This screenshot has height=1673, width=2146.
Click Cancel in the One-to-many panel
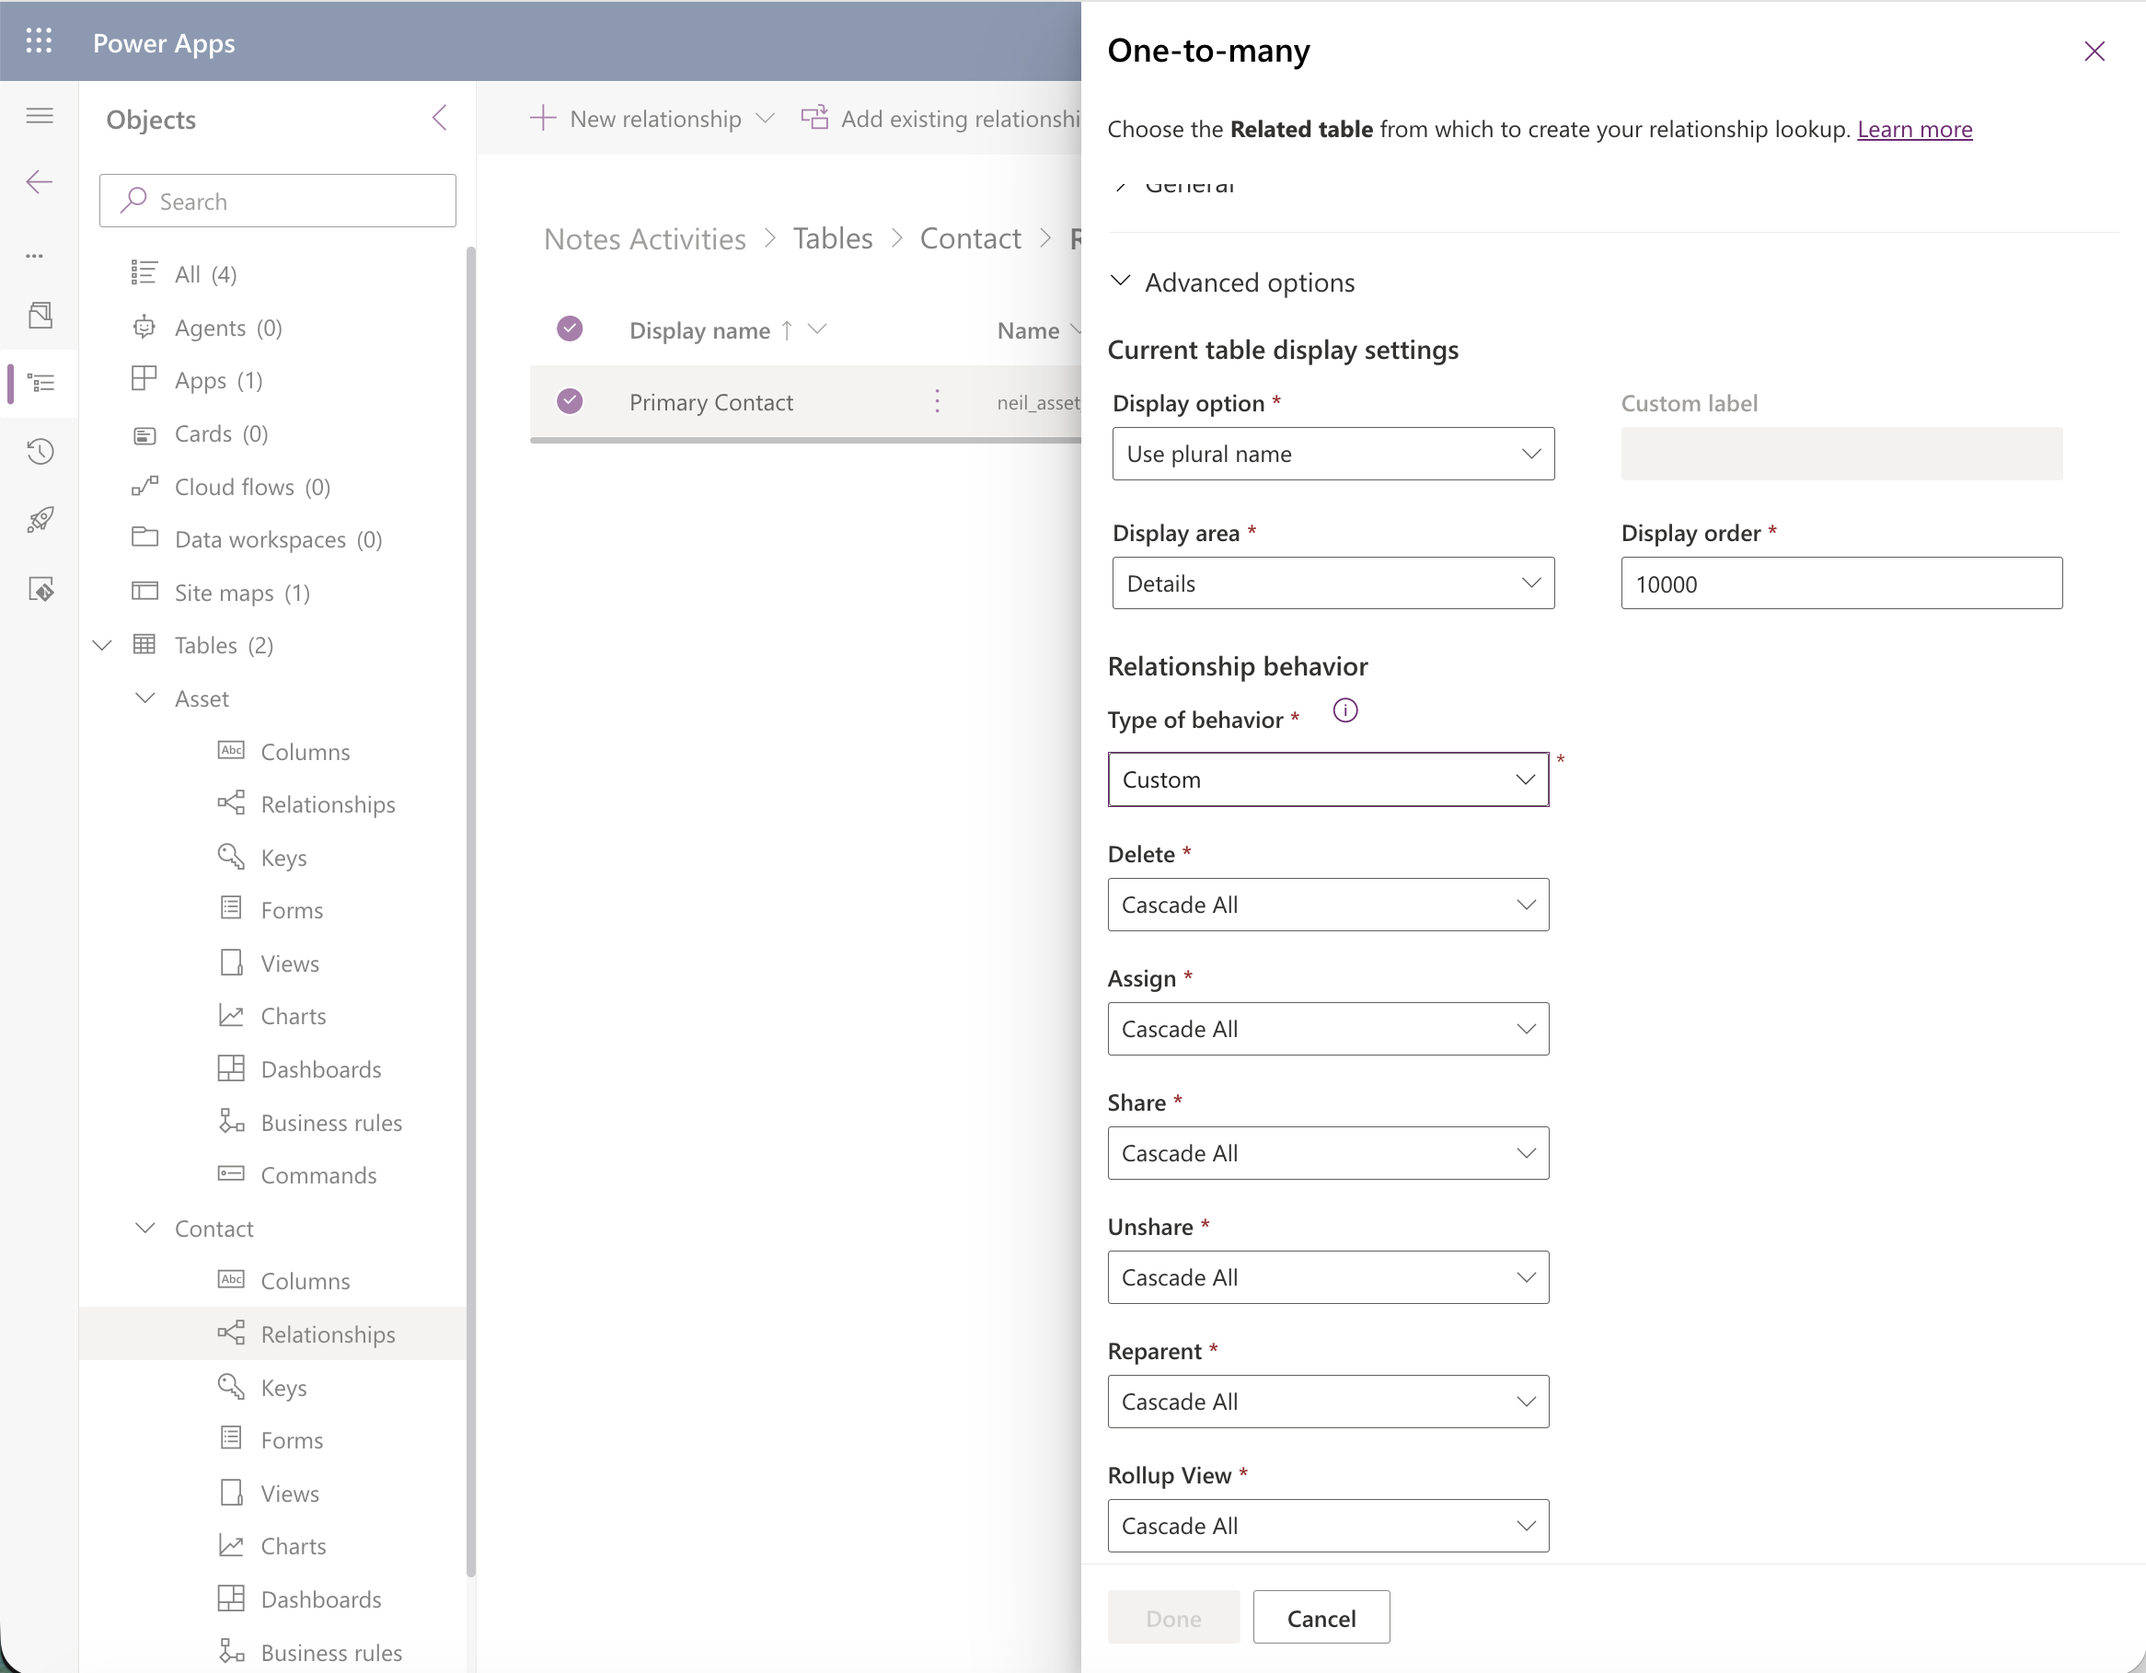1321,1618
